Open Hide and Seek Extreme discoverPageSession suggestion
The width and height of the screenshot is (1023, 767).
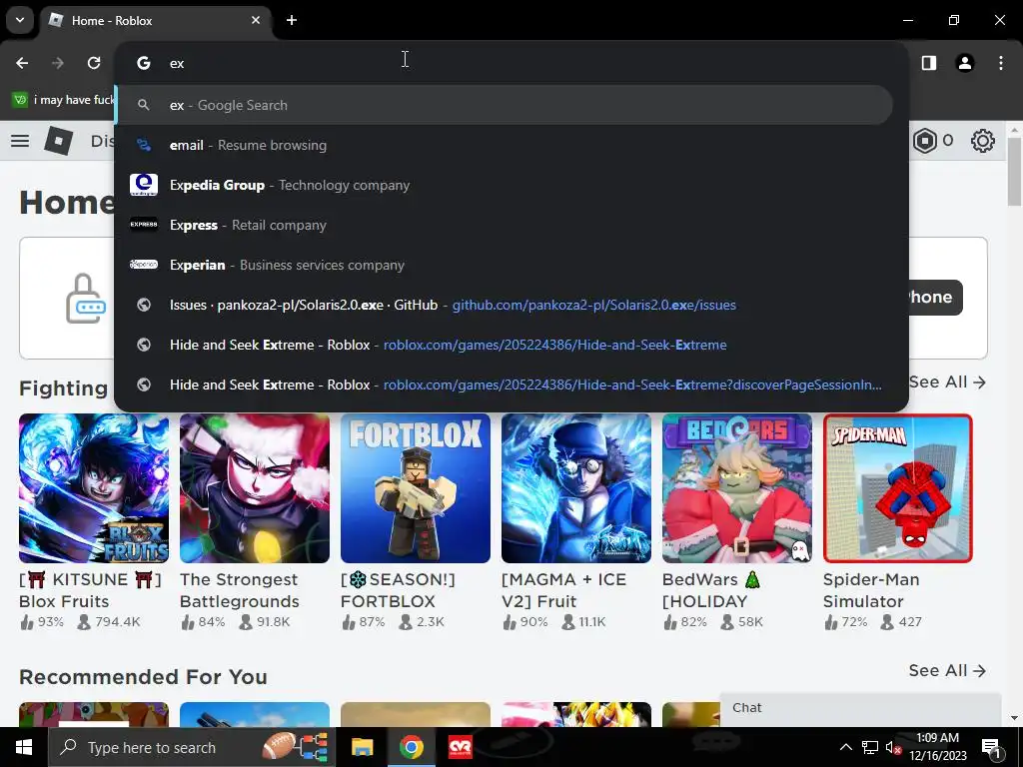tap(504, 384)
